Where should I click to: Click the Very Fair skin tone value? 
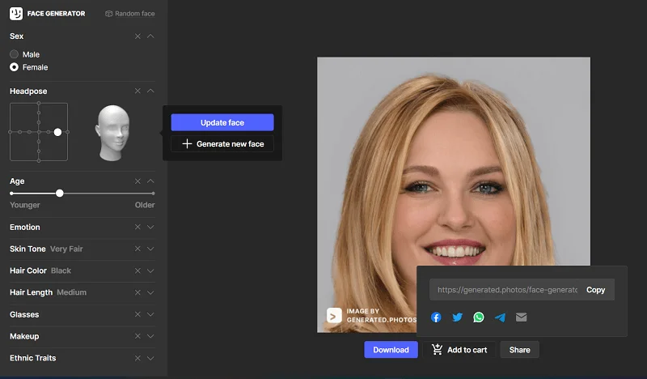coord(66,249)
